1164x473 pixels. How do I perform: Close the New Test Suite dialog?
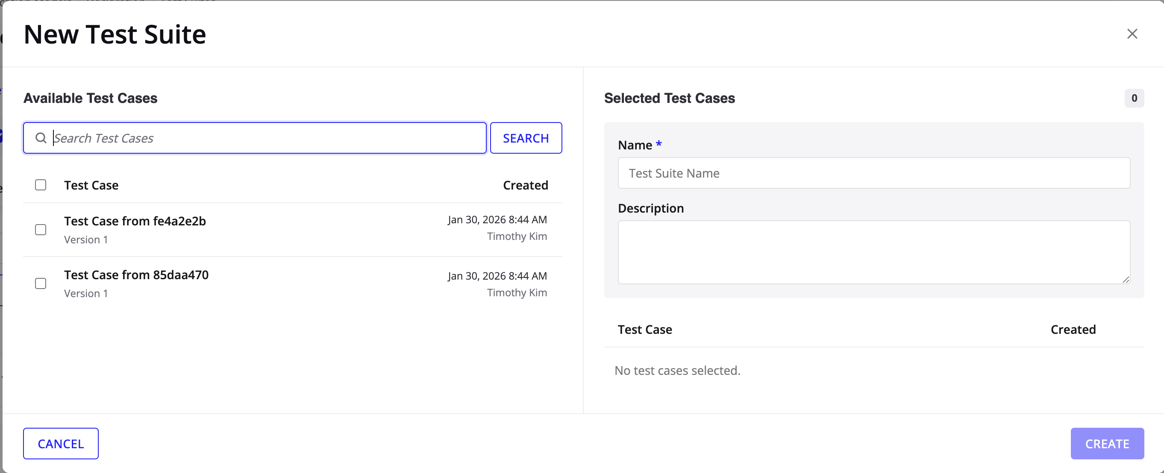pyautogui.click(x=1132, y=34)
